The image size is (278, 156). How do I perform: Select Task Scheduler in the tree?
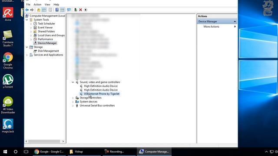coord(46,24)
